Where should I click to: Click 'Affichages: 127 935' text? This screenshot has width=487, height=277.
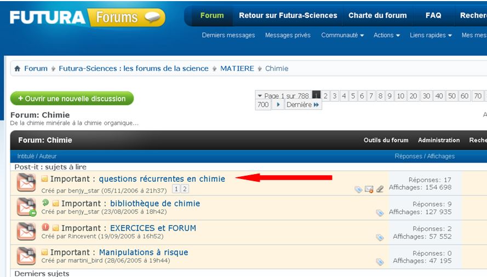click(420, 212)
